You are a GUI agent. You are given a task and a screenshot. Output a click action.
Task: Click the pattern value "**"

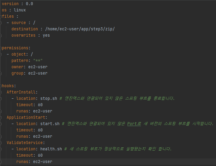pyautogui.click(x=38, y=61)
